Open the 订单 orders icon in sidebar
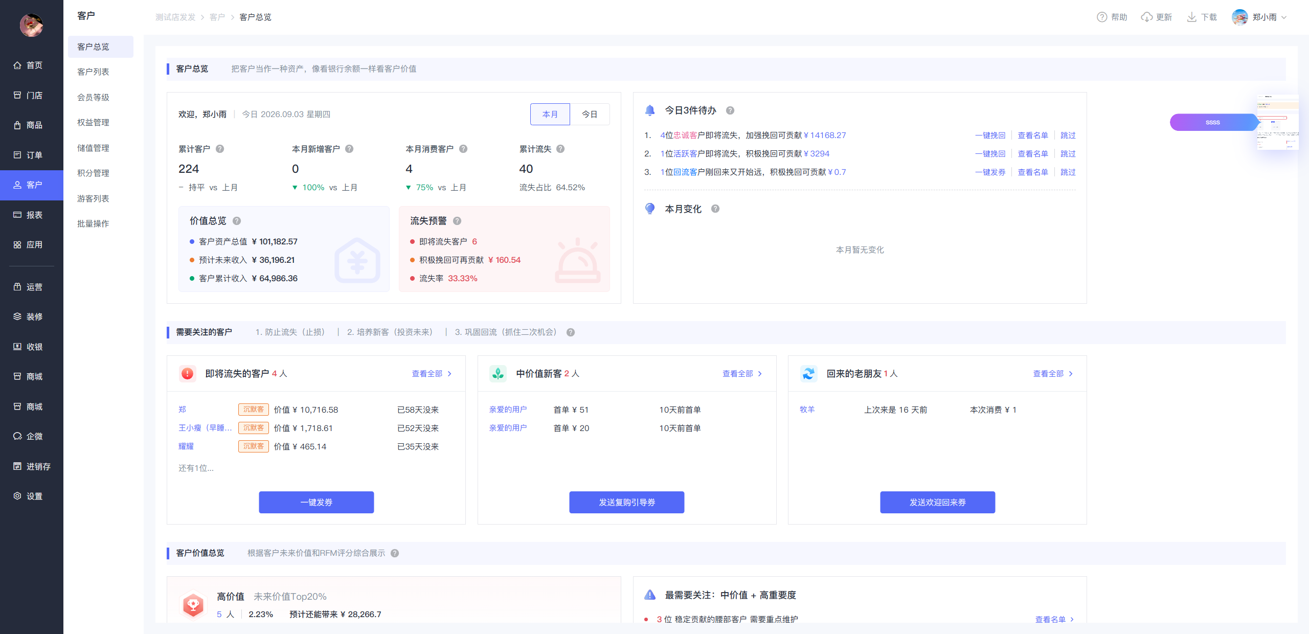Screen dimensions: 1309x634 pyautogui.click(x=17, y=155)
